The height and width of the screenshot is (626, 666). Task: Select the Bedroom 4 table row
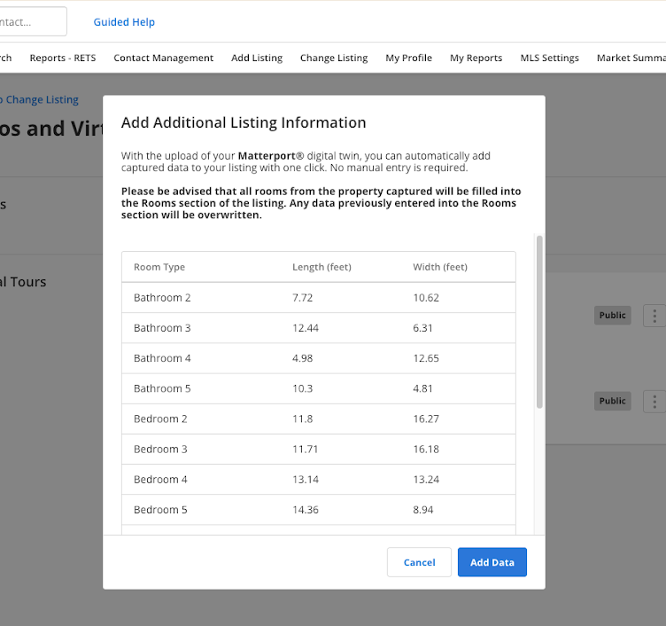pyautogui.click(x=318, y=480)
